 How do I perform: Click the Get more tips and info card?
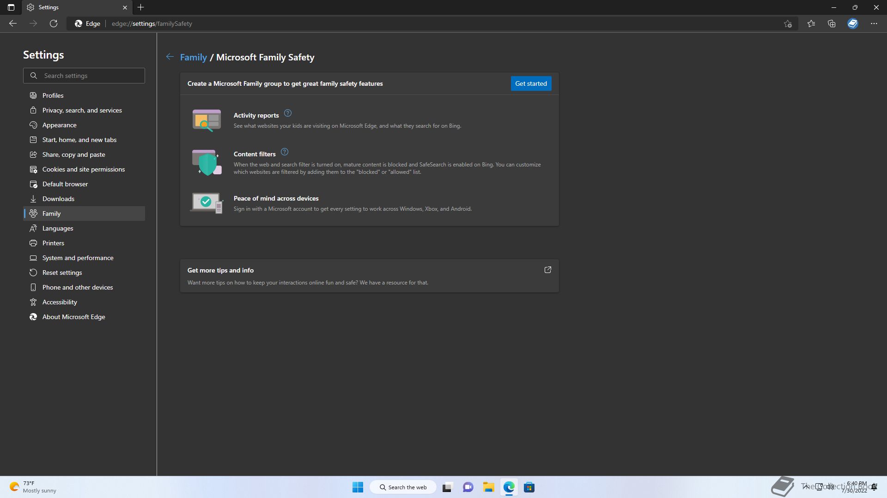coord(369,276)
